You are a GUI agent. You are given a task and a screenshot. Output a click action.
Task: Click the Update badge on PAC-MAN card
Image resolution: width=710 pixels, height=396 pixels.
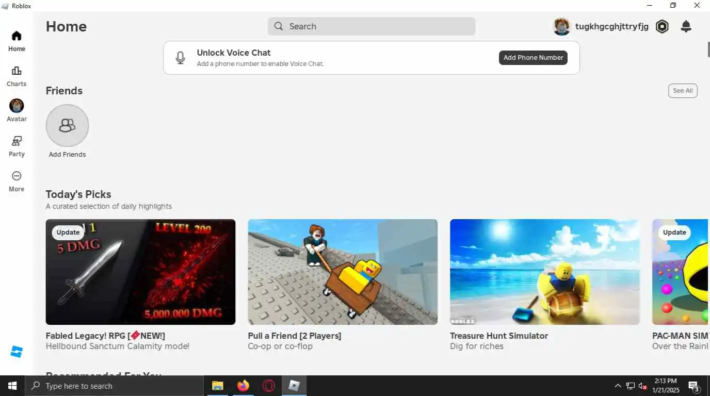pos(674,233)
